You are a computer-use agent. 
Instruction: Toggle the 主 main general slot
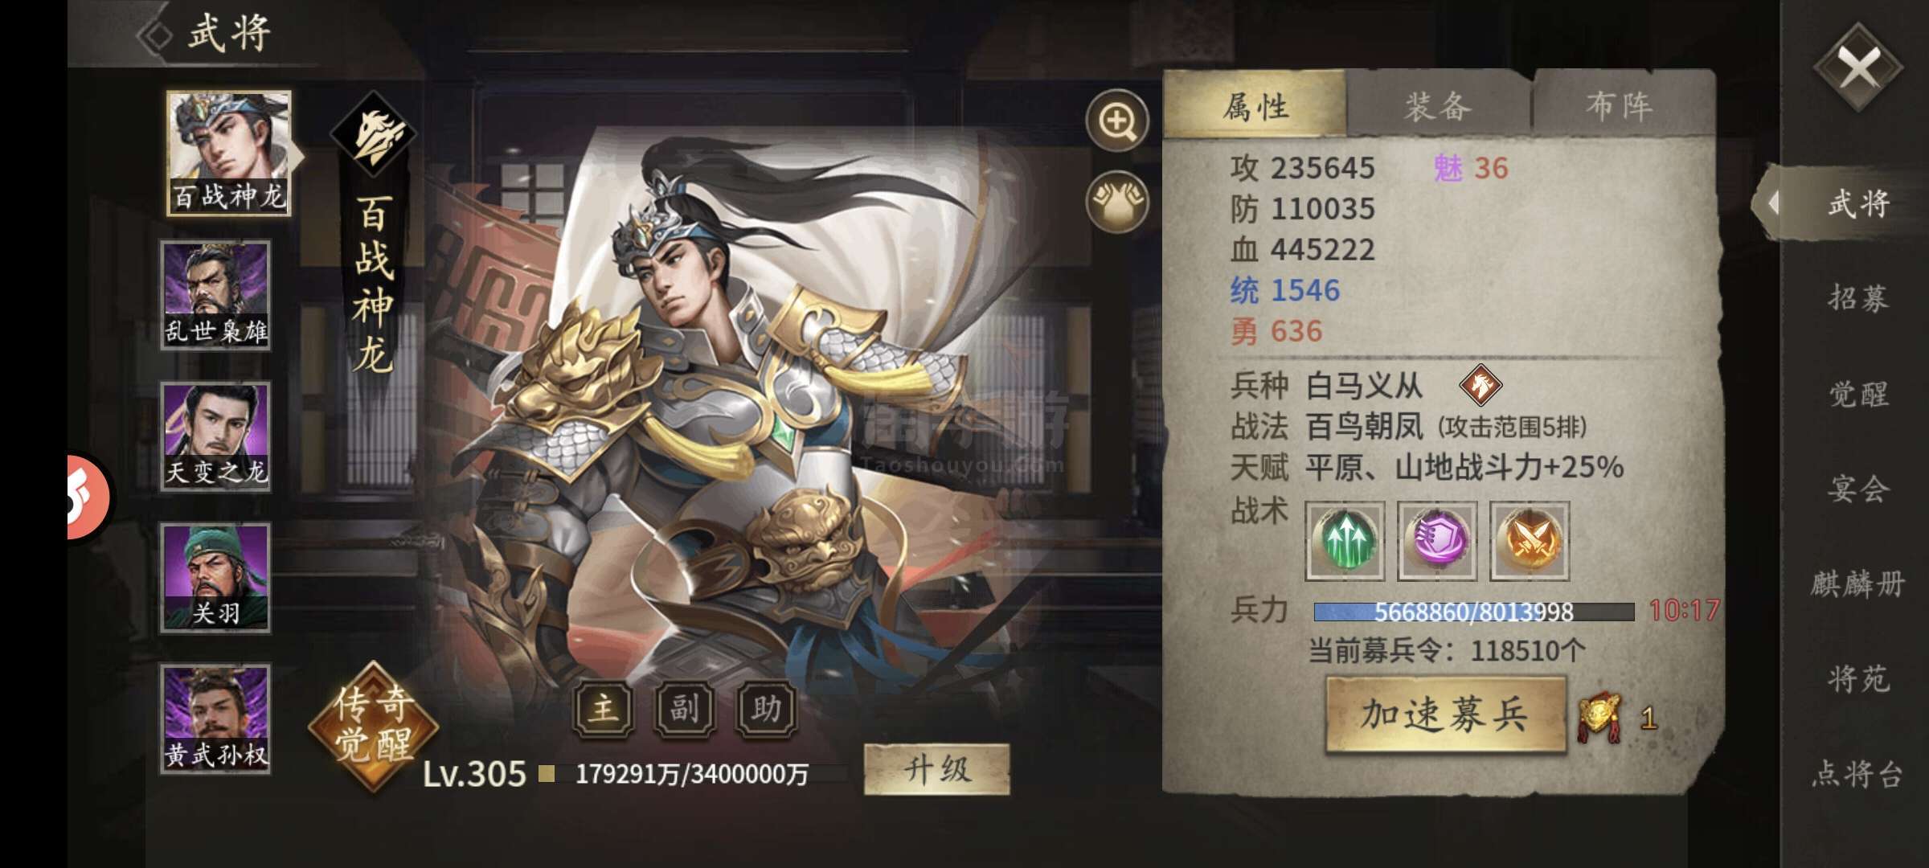click(604, 709)
